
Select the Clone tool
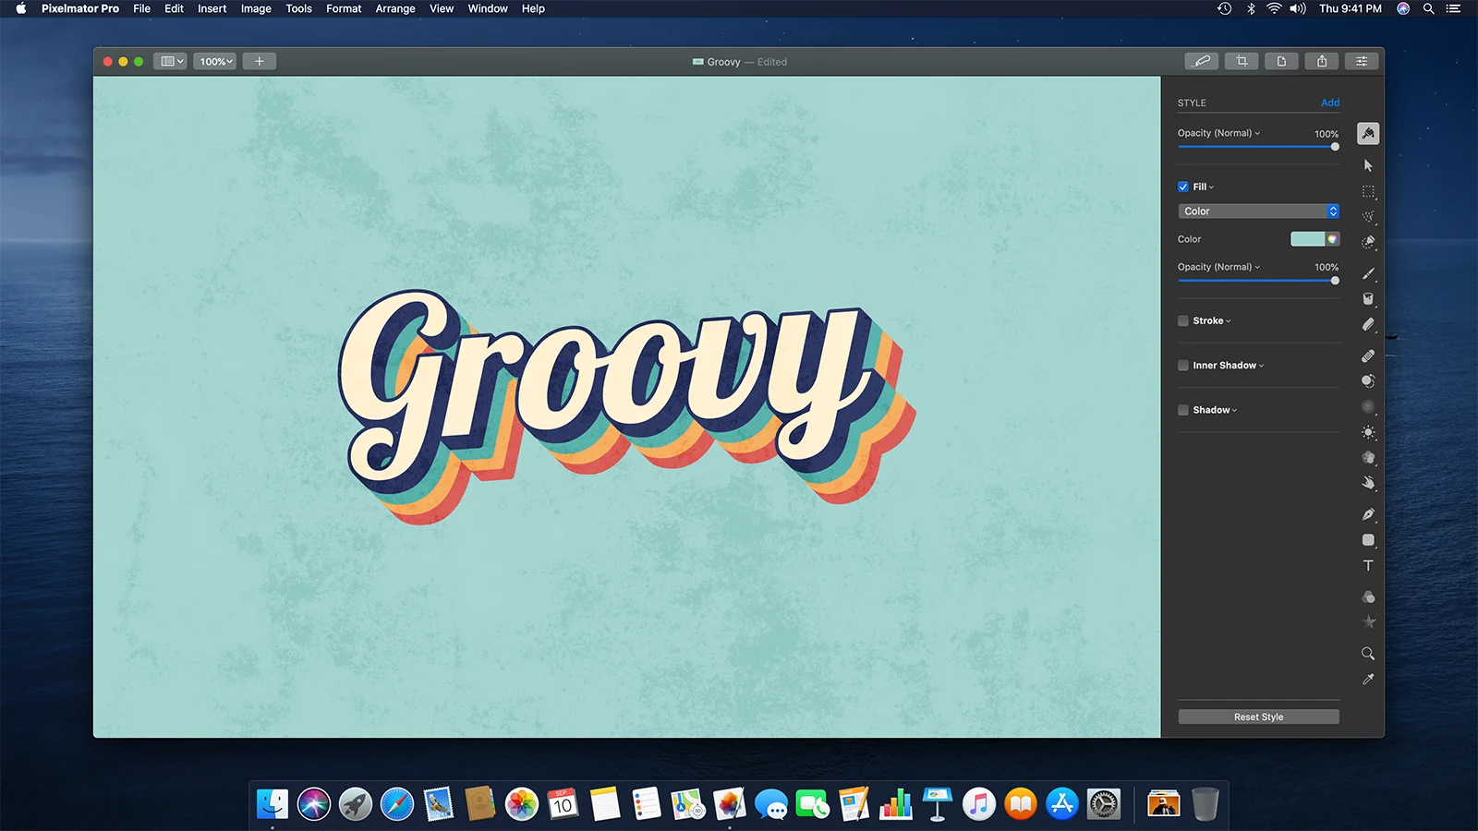tap(1368, 380)
